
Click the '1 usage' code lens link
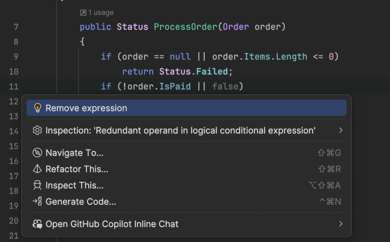(101, 13)
